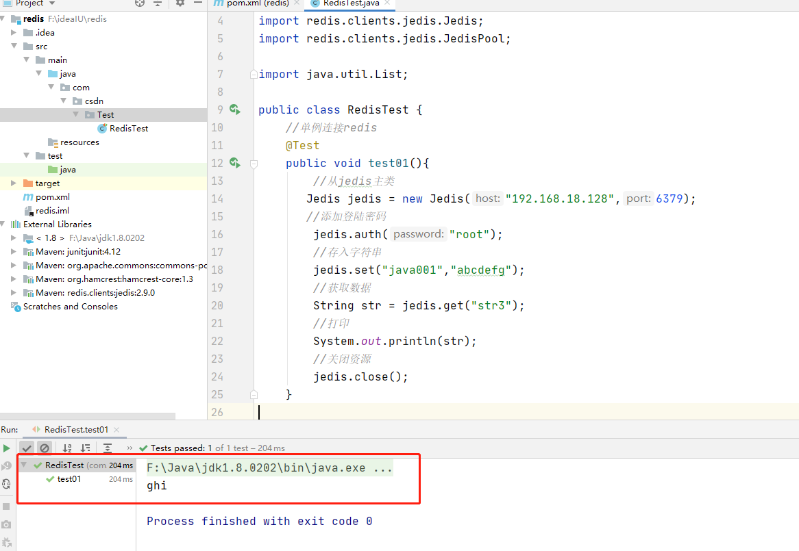Expand Maven junit:junit:4.12 library
The width and height of the screenshot is (799, 551).
(x=14, y=252)
